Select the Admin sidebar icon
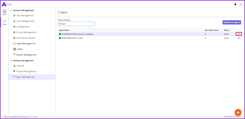The height and width of the screenshot is (119, 245). pyautogui.click(x=5, y=22)
